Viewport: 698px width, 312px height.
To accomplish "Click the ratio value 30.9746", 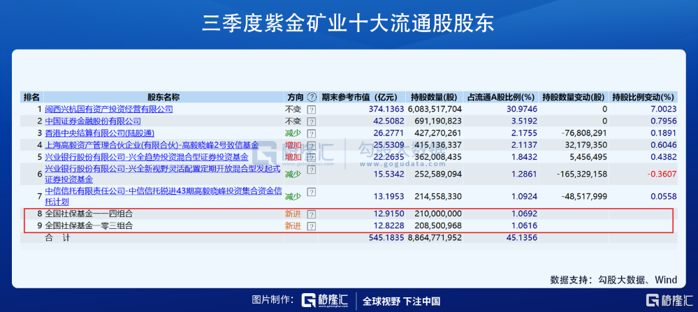I will tap(522, 109).
